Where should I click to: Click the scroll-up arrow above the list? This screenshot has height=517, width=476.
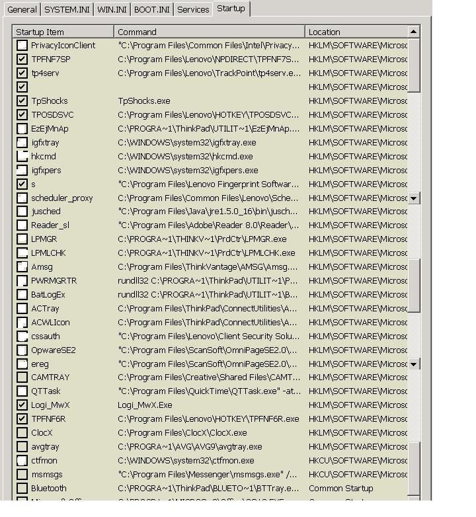click(413, 32)
